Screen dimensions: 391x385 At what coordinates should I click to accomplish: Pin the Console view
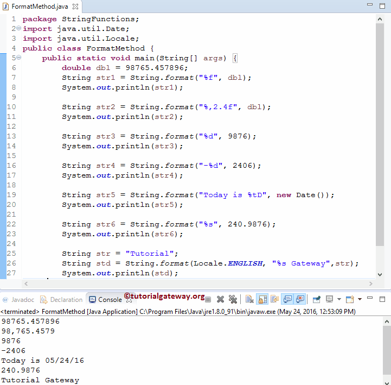click(x=317, y=299)
